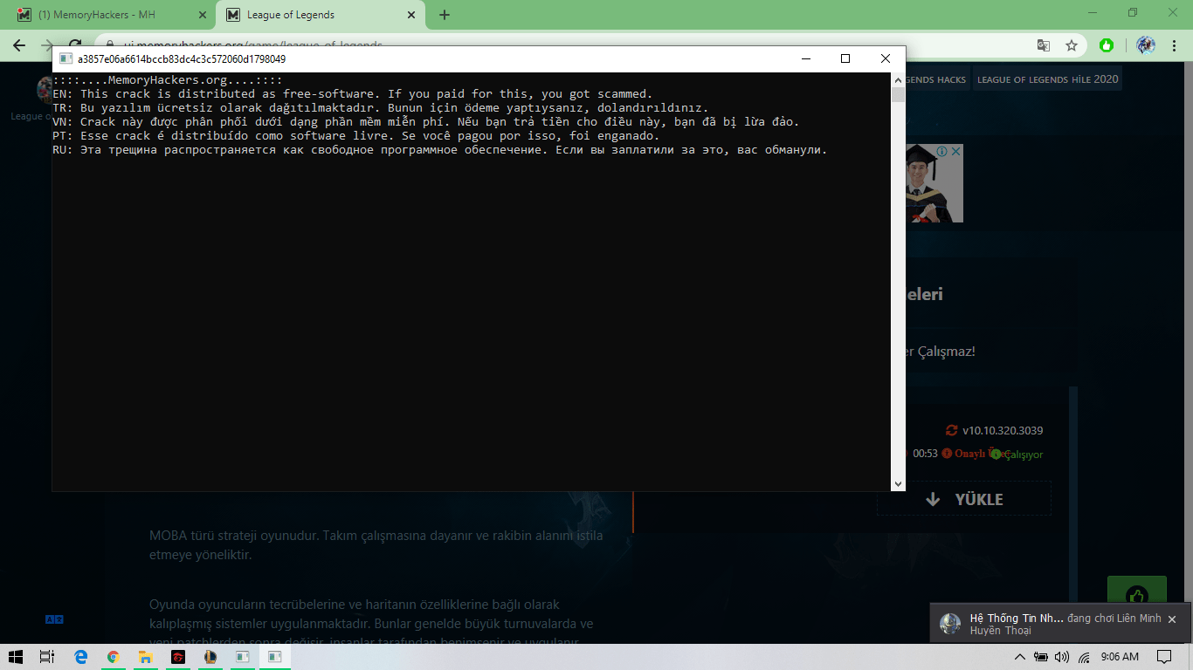
Task: Click the console vertical scrollbar thumb
Action: tap(898, 94)
